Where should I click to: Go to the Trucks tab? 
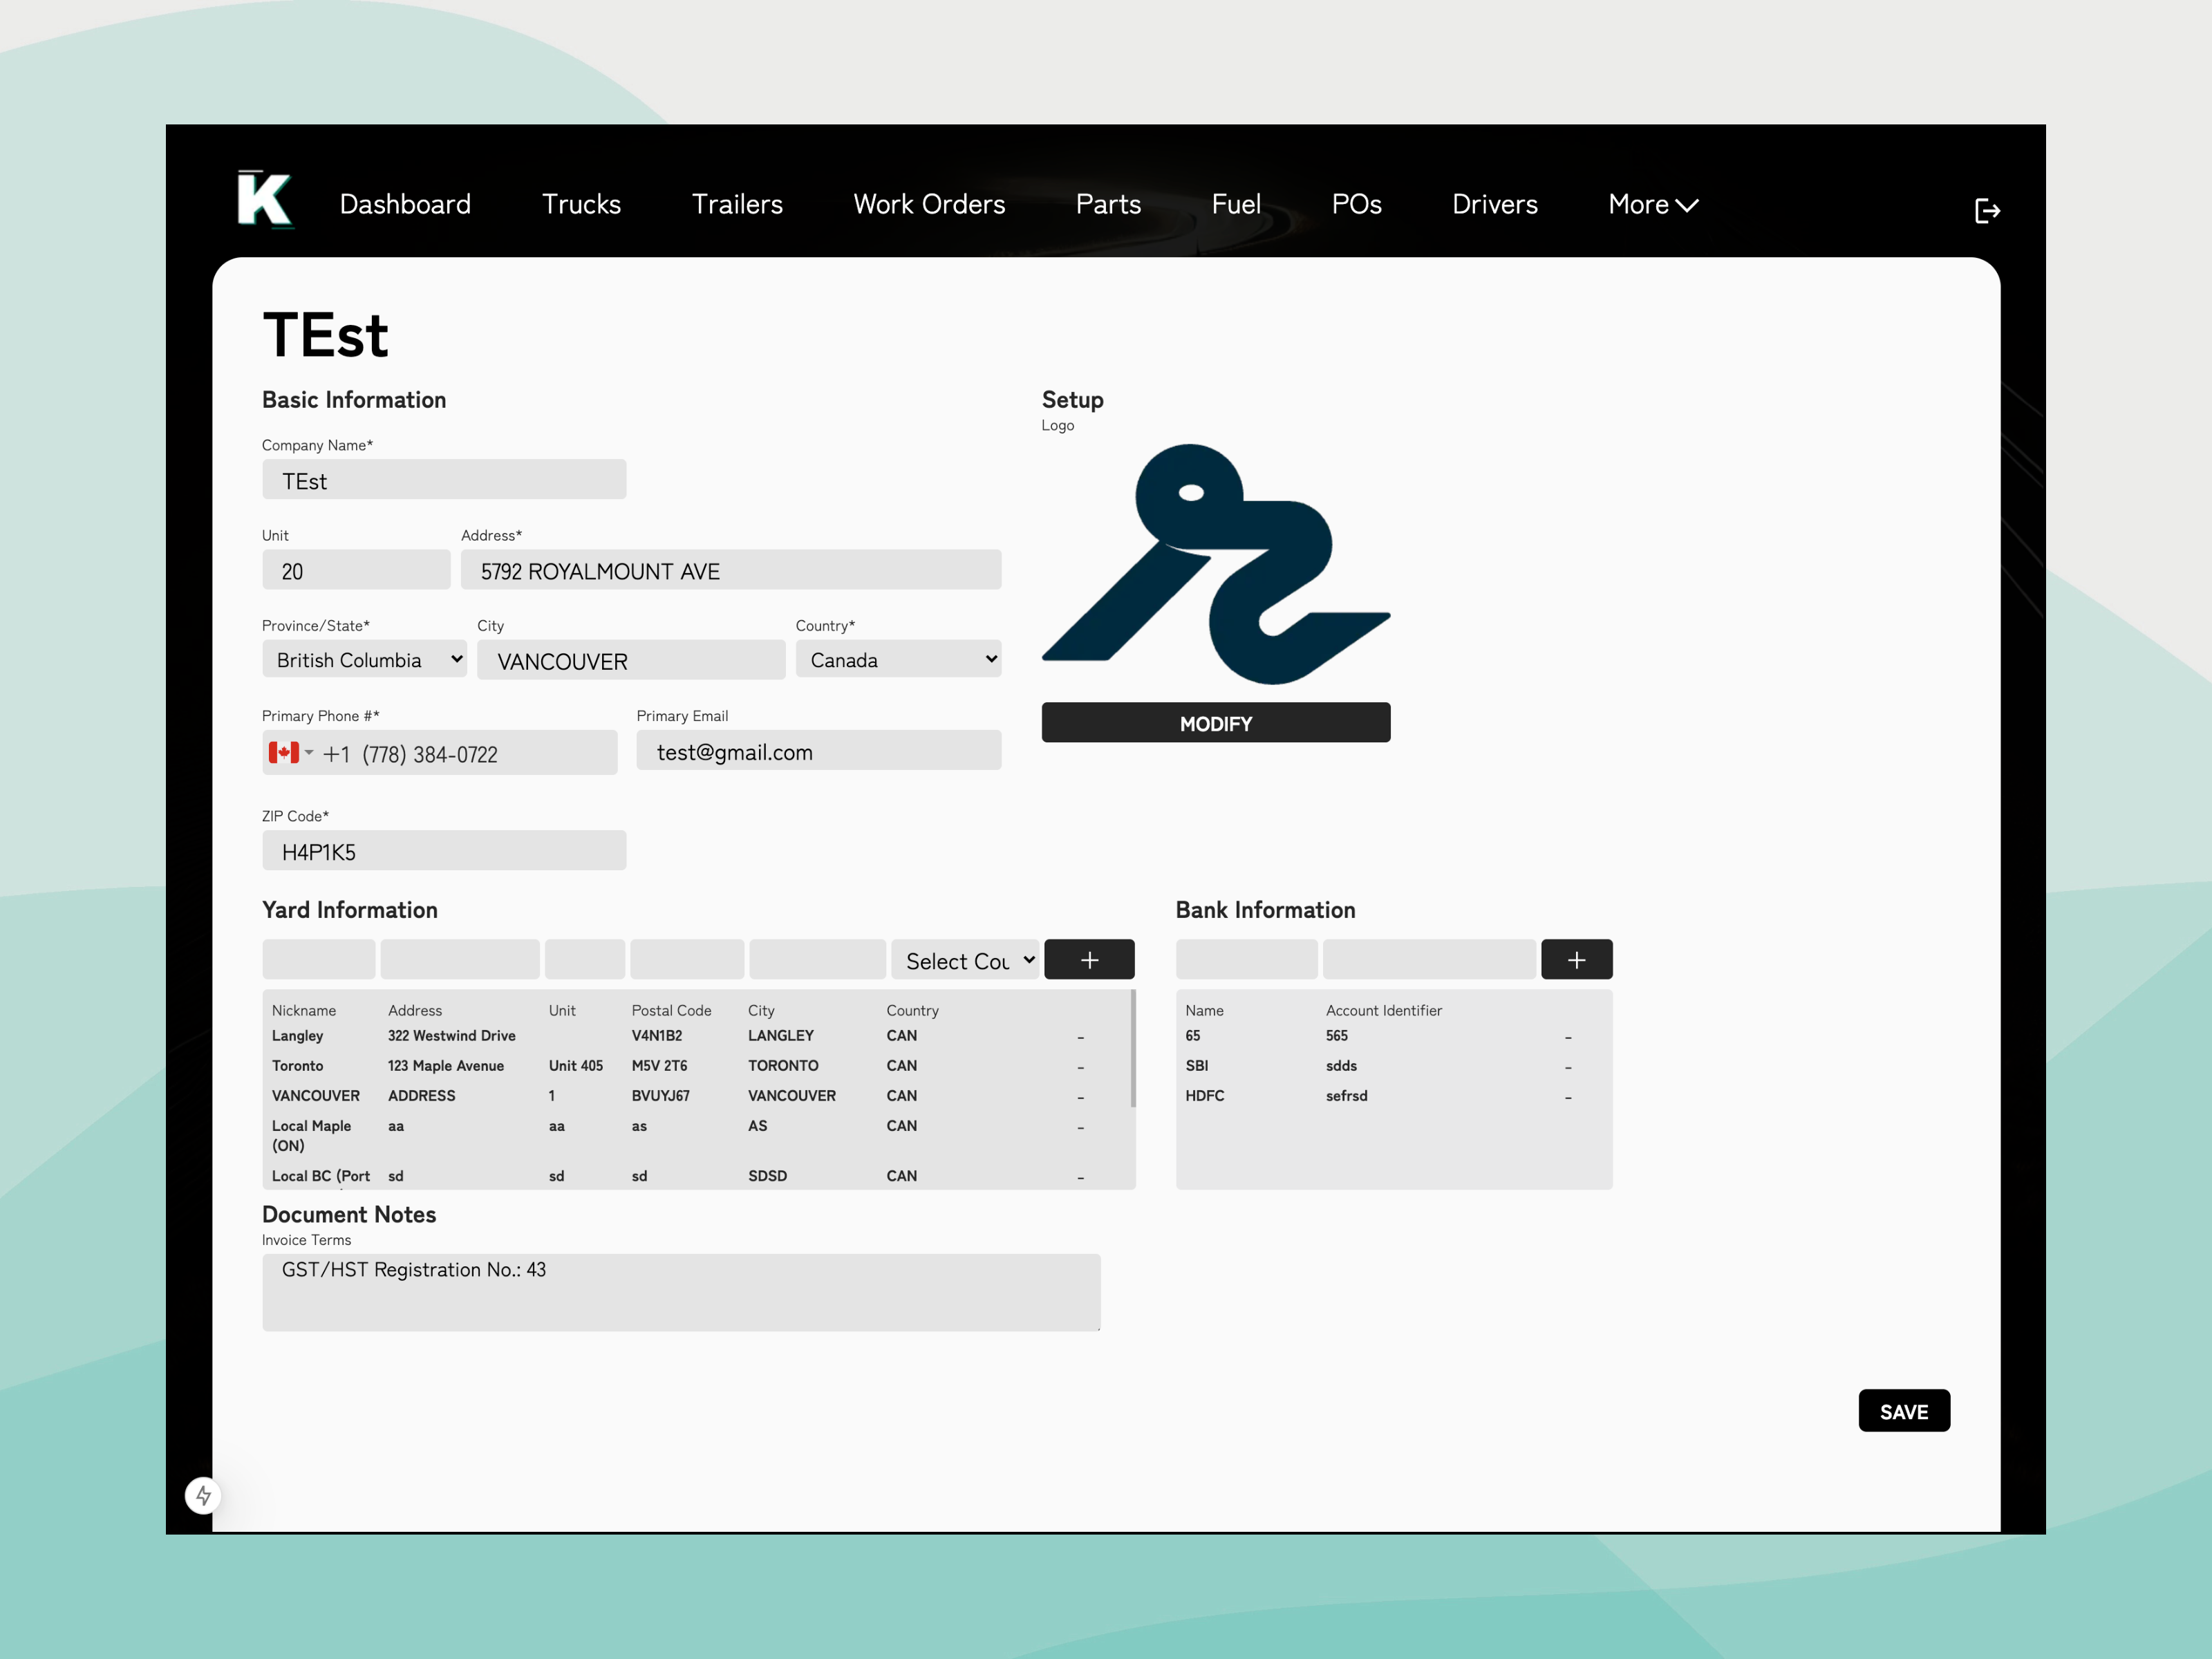click(581, 205)
